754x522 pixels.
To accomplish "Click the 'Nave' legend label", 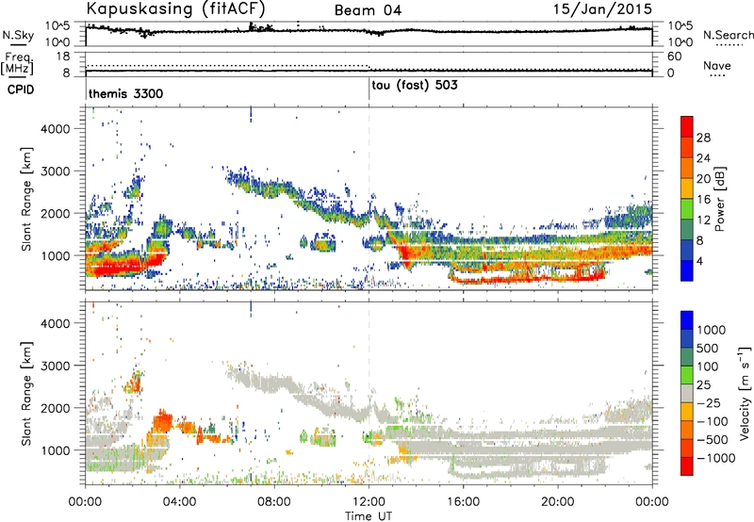I will [x=717, y=66].
